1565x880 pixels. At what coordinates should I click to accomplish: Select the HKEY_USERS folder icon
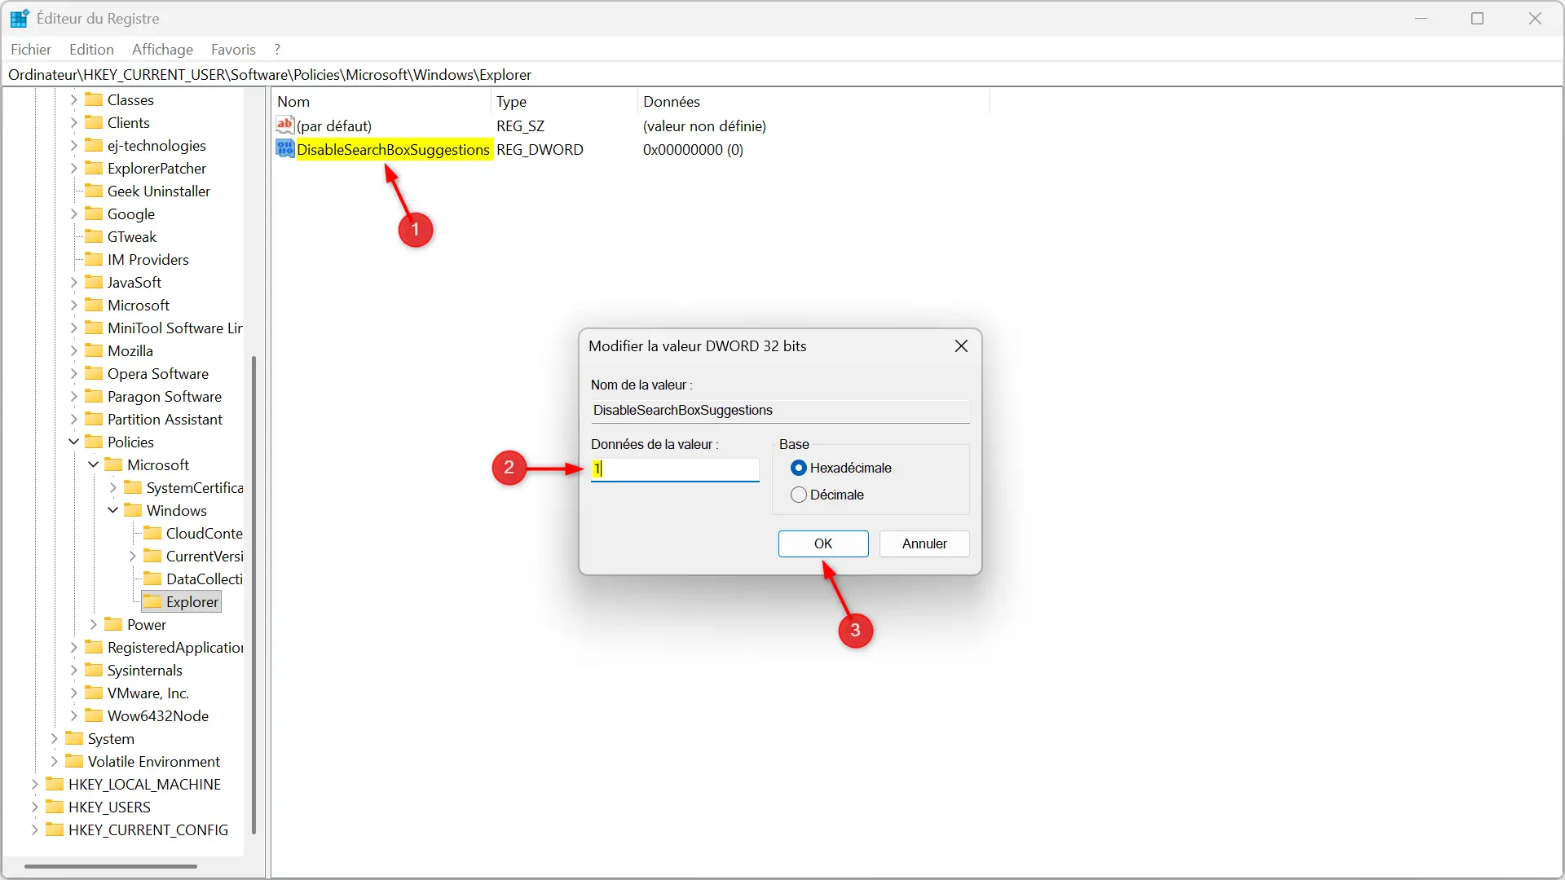[55, 807]
